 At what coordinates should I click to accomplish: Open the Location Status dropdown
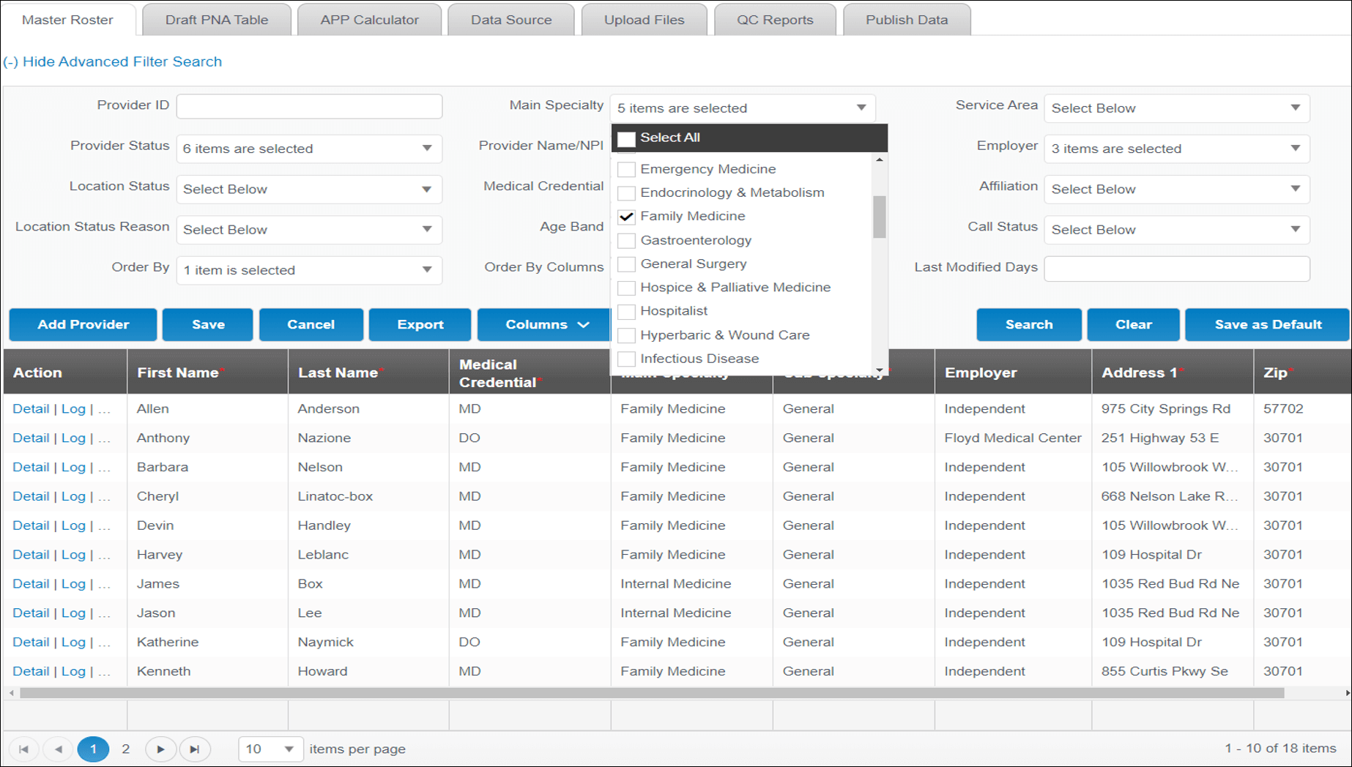[x=309, y=189]
